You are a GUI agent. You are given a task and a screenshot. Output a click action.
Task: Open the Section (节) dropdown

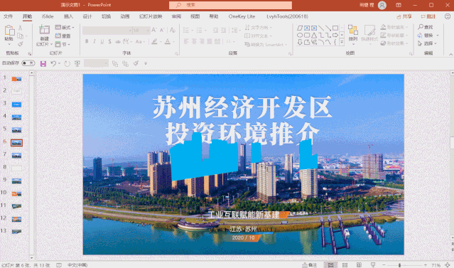[x=63, y=44]
